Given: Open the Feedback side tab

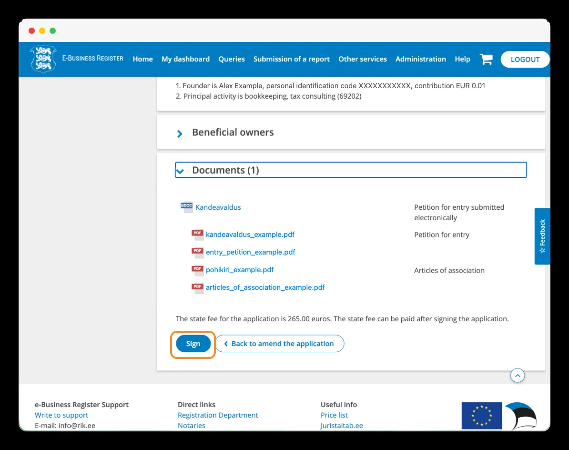Looking at the screenshot, I should pyautogui.click(x=542, y=236).
